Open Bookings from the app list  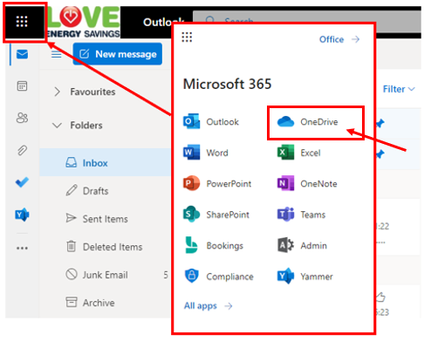tap(214, 246)
